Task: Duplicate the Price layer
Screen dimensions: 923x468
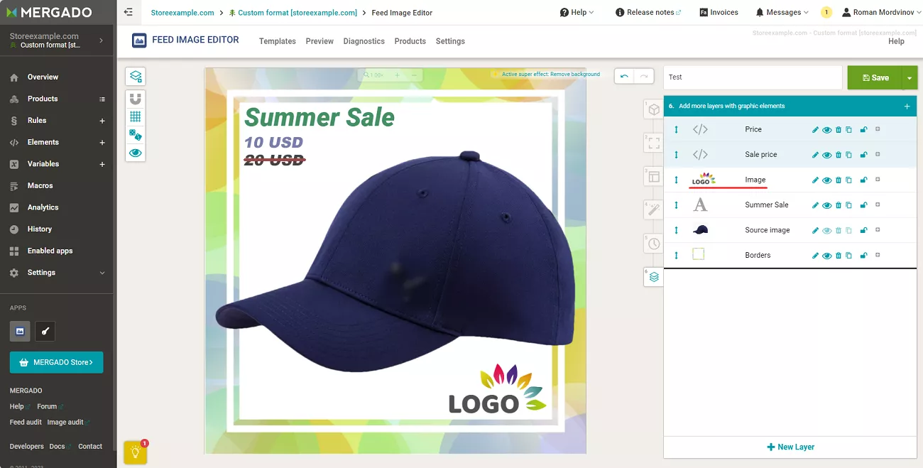Action: pyautogui.click(x=848, y=130)
